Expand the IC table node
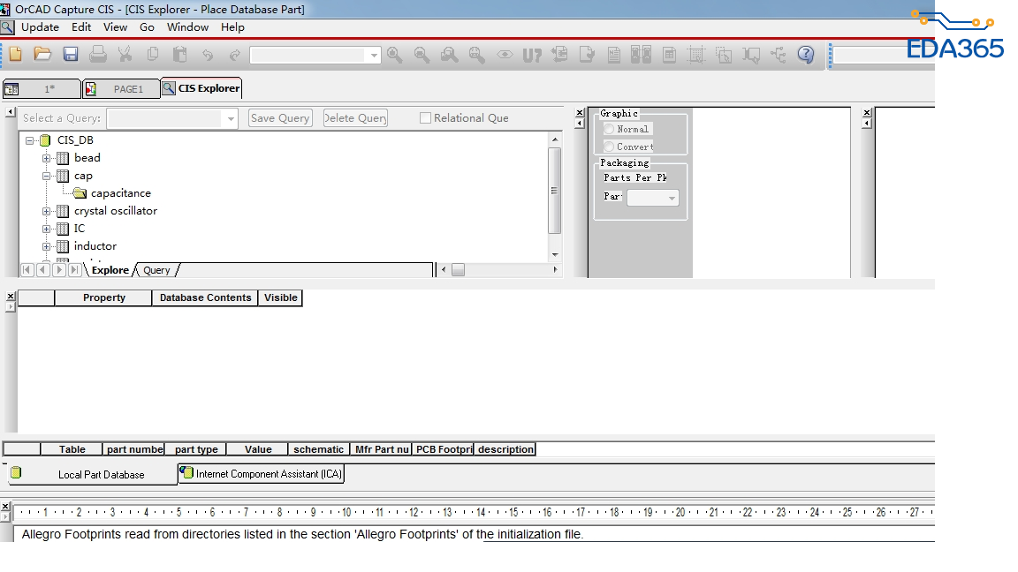Image resolution: width=1018 pixels, height=572 pixels. [x=46, y=229]
